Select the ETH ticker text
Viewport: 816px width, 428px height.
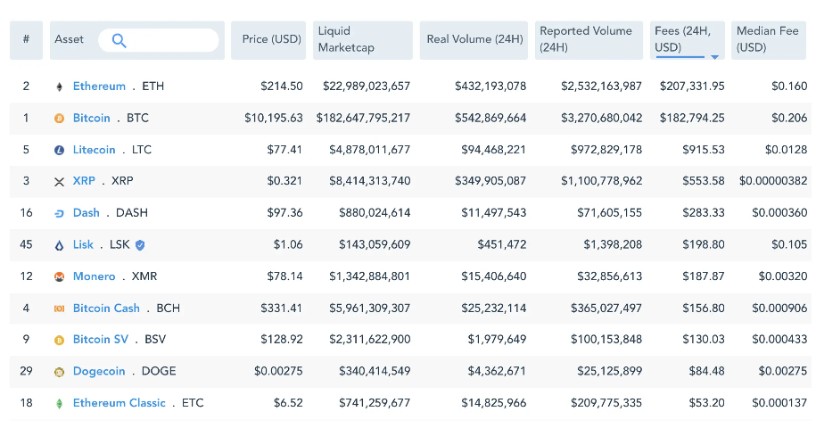tap(153, 86)
